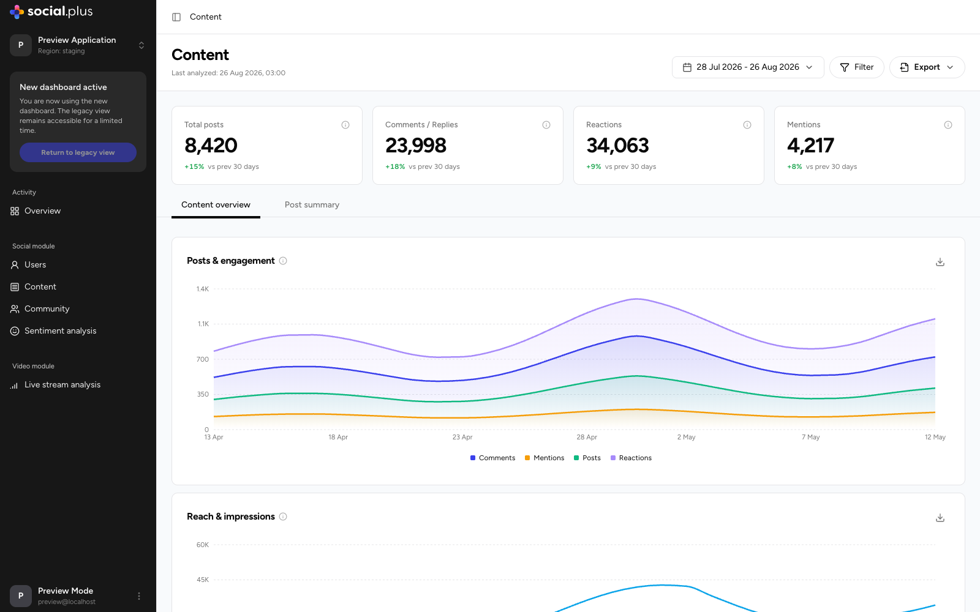
Task: Click the +18% change indicator
Action: point(395,166)
